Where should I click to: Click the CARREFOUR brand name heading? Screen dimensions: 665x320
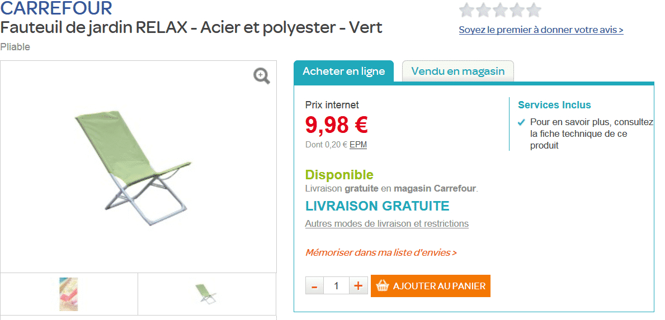tap(56, 7)
